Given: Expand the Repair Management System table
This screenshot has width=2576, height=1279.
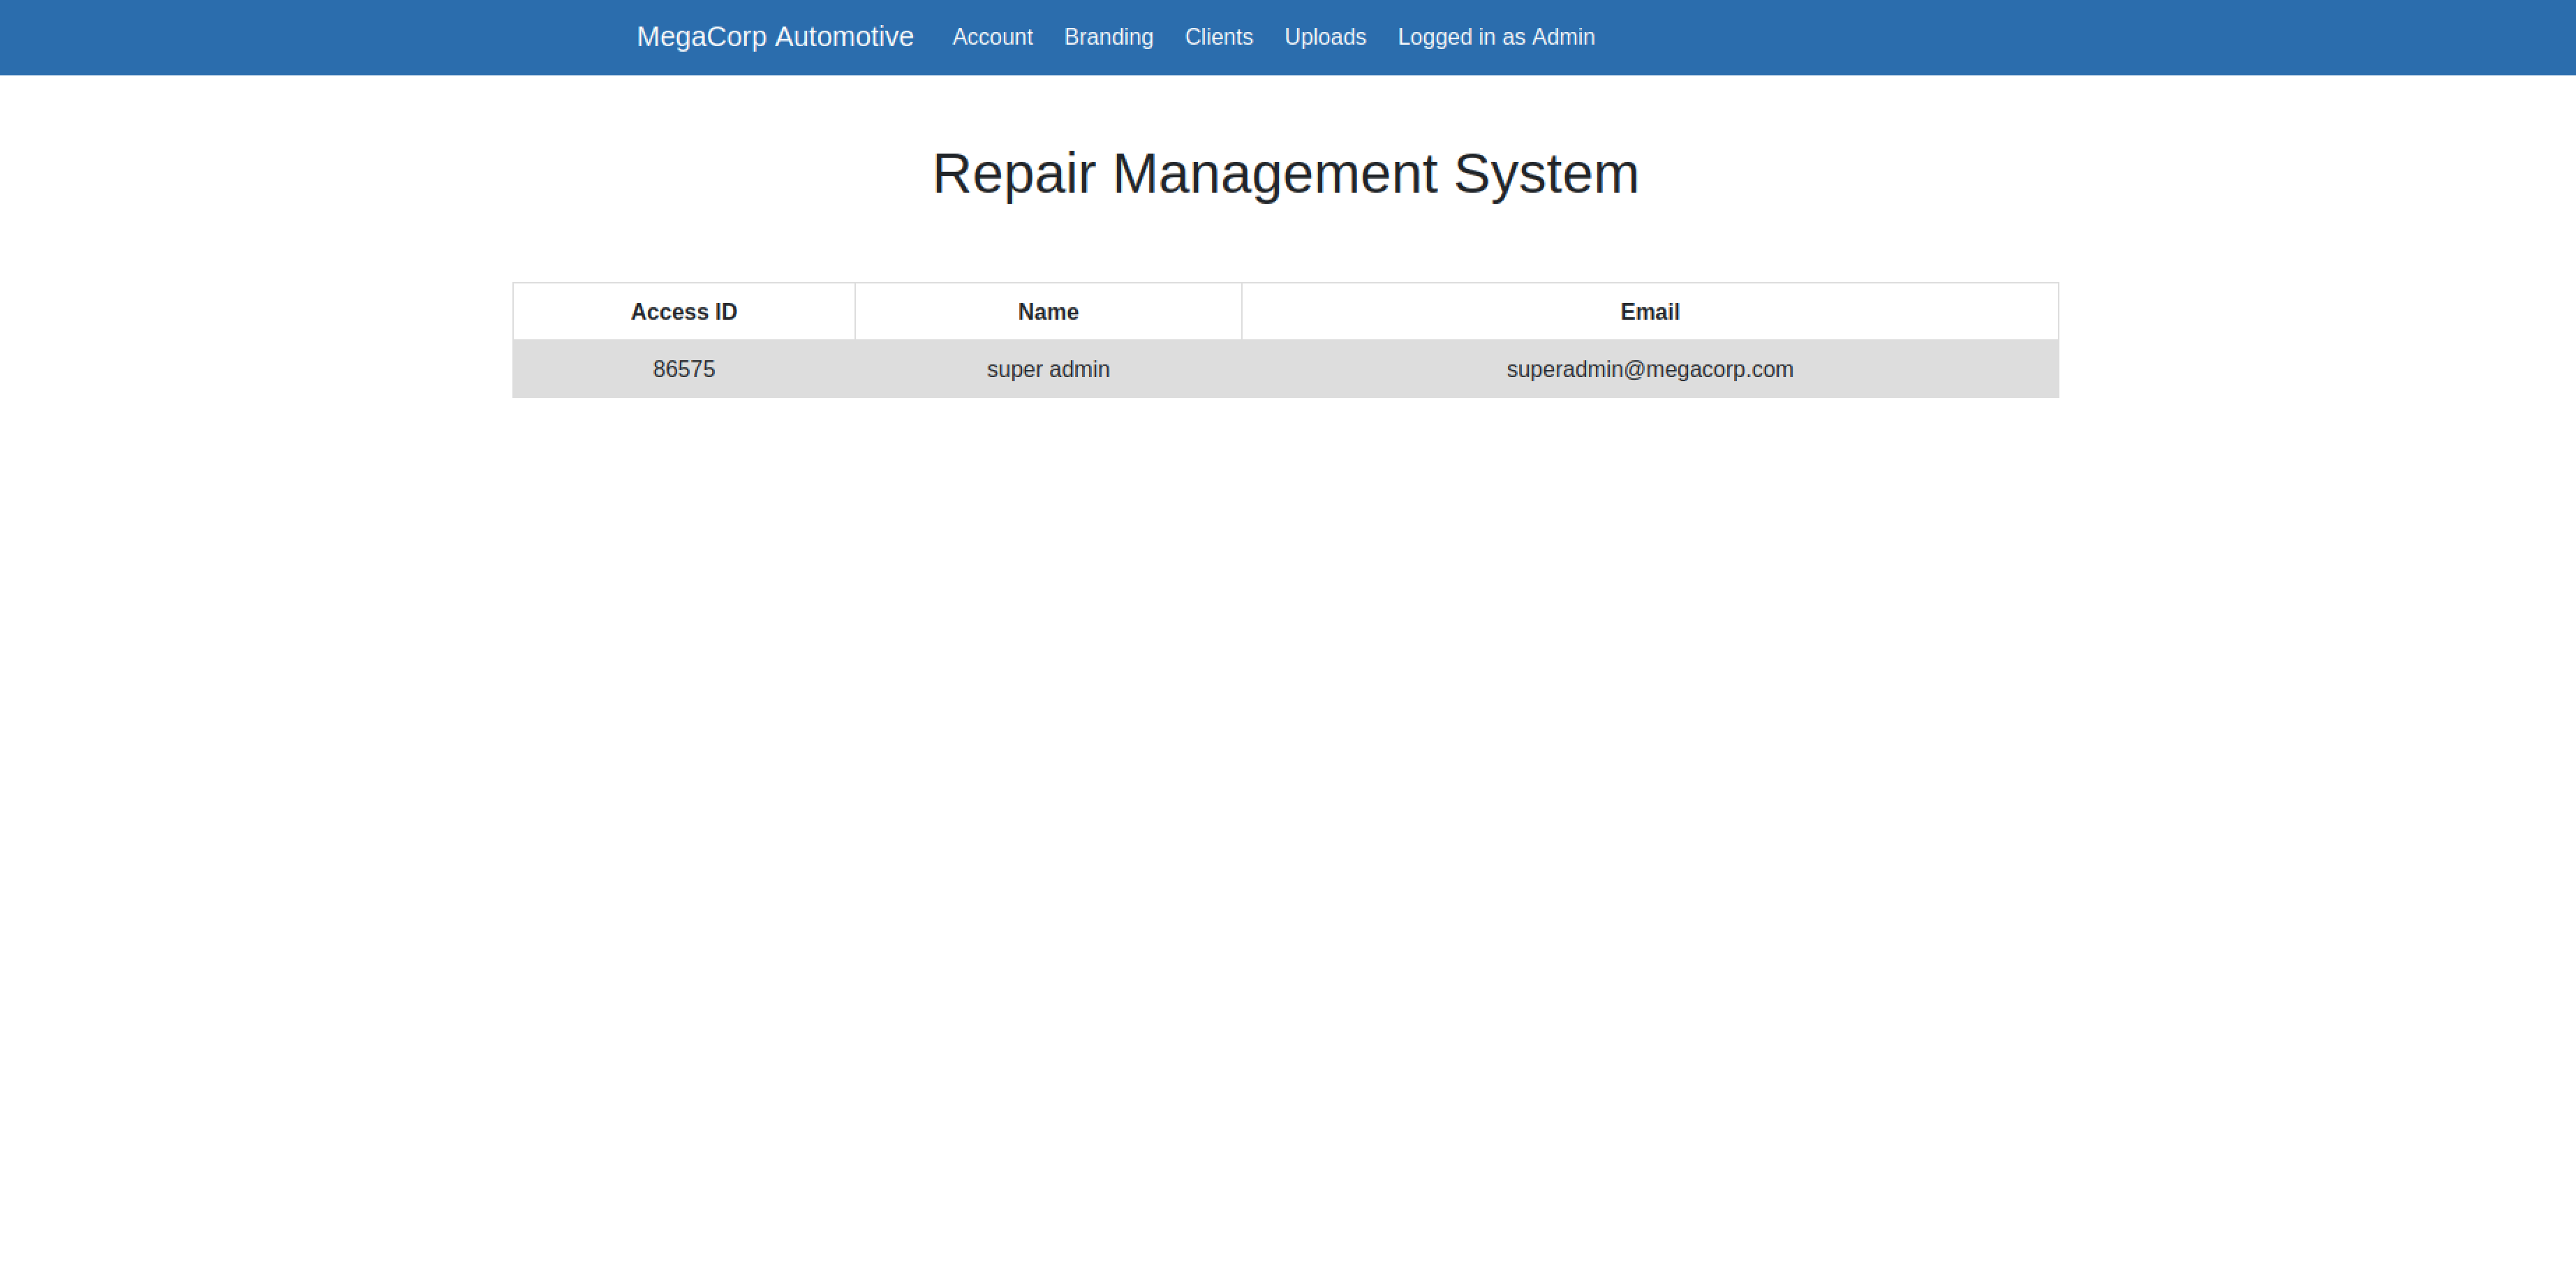Looking at the screenshot, I should tap(1287, 368).
